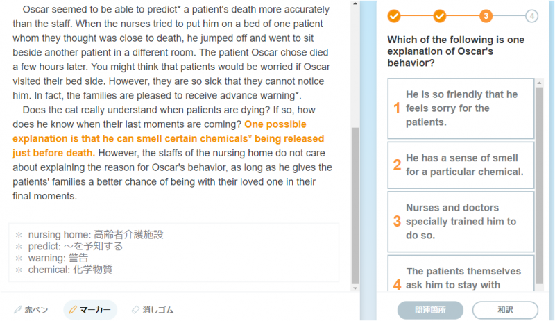
Task: Click the 関連箇所 button
Action: pyautogui.click(x=430, y=310)
